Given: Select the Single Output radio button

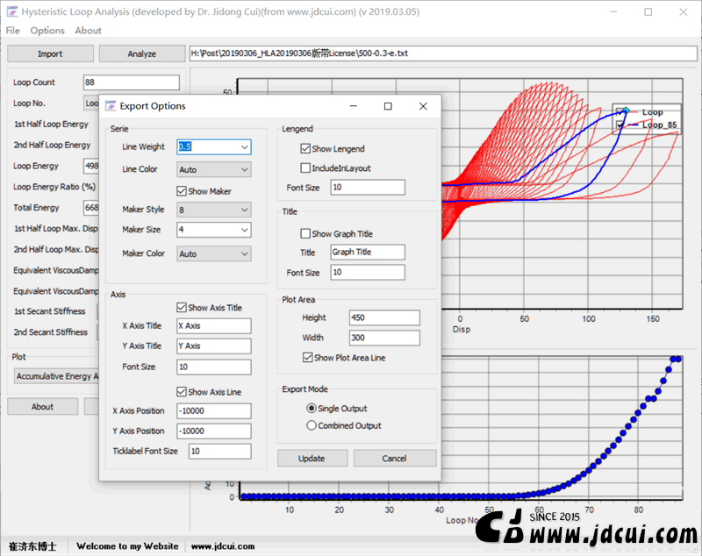Looking at the screenshot, I should pyautogui.click(x=312, y=408).
